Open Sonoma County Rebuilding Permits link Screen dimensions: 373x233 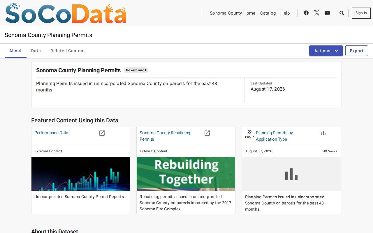tap(165, 136)
